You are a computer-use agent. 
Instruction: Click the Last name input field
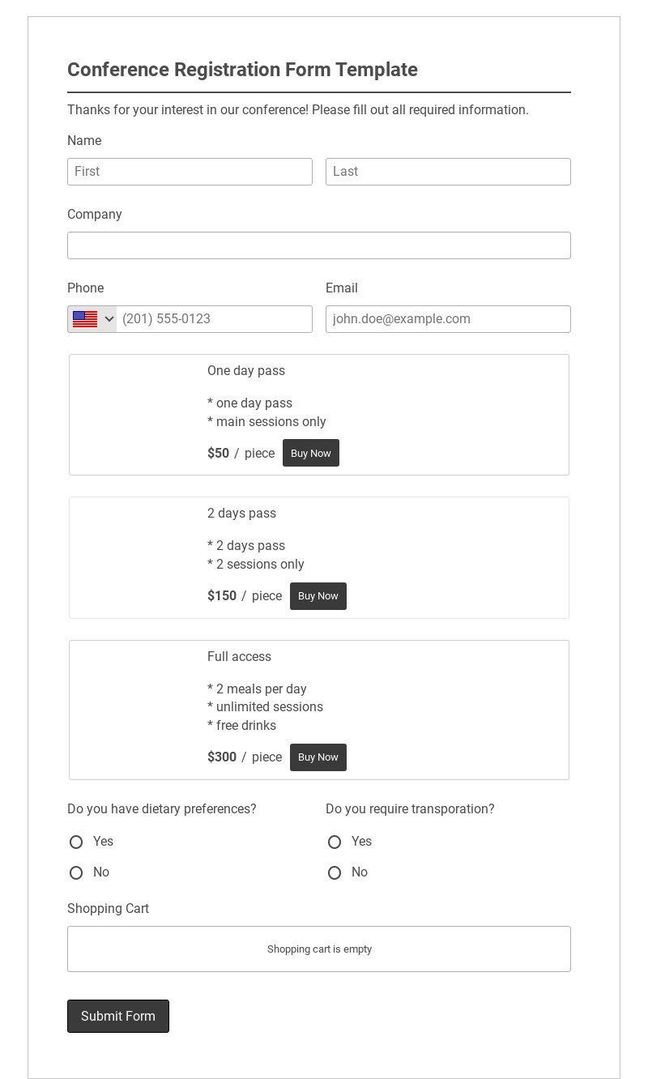(x=448, y=172)
